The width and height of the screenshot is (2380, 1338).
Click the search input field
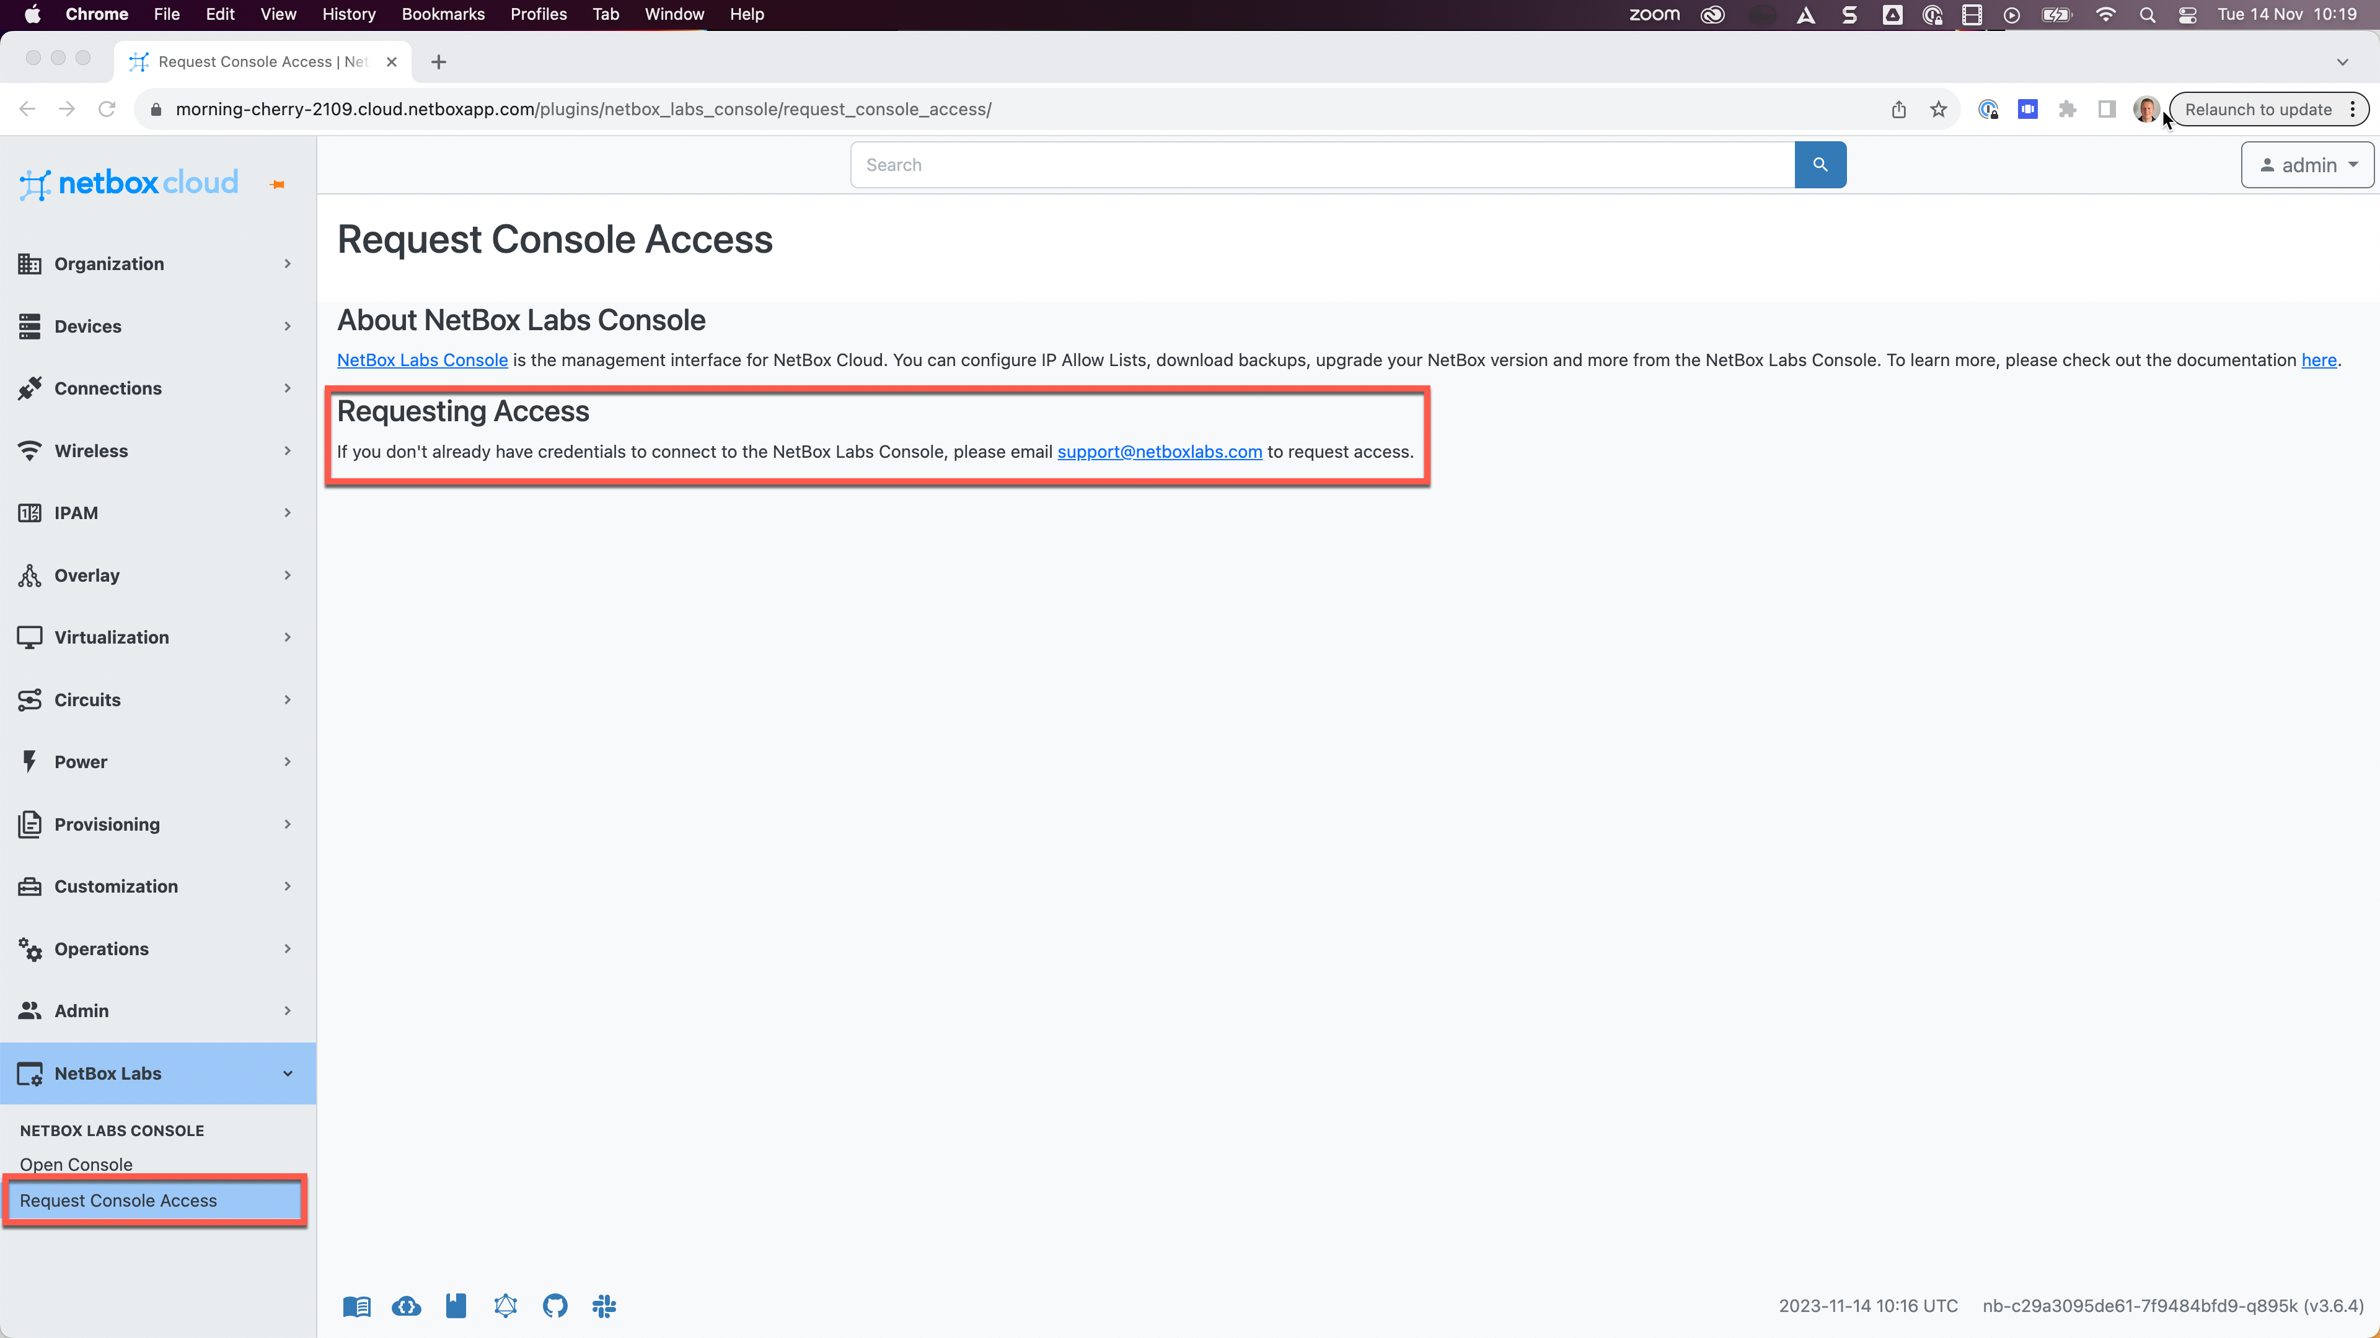(1323, 164)
